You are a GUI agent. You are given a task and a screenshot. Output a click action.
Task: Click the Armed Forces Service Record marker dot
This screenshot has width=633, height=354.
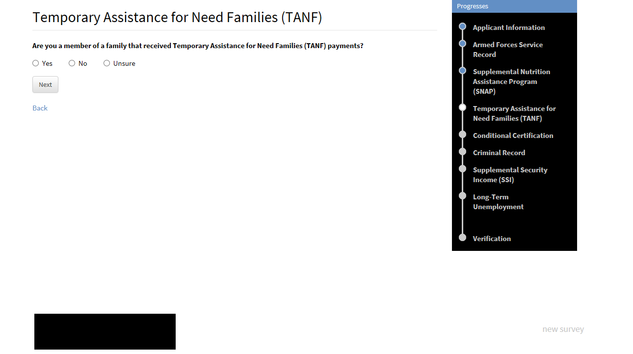(462, 44)
